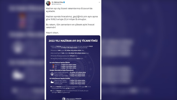This screenshot has width=177, height=100.
Task: Open the @mehmedmus handle link
Action: pyautogui.click(x=56, y=4)
